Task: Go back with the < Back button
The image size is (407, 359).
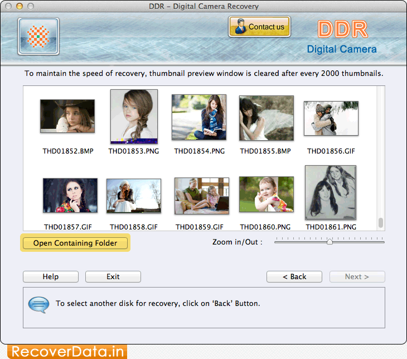Action: pos(294,276)
